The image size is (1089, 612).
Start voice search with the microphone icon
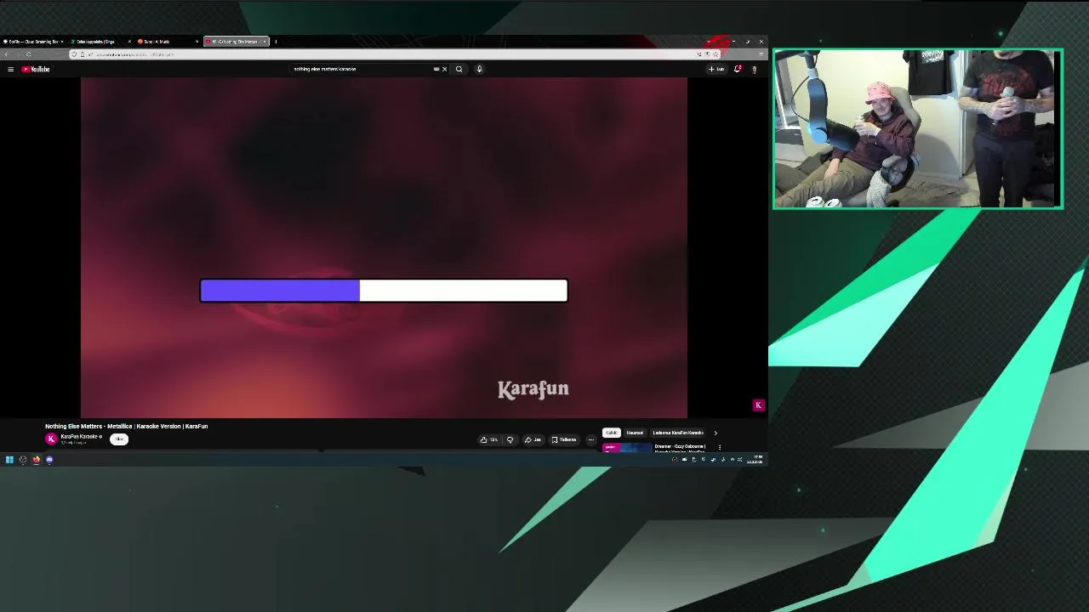pyautogui.click(x=479, y=69)
